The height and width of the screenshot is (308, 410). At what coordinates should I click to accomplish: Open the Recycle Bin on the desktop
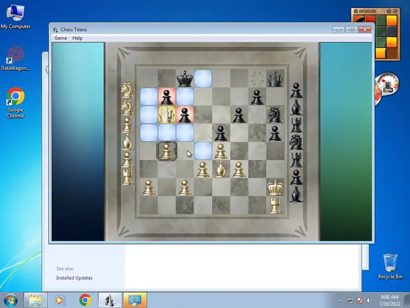point(390,266)
